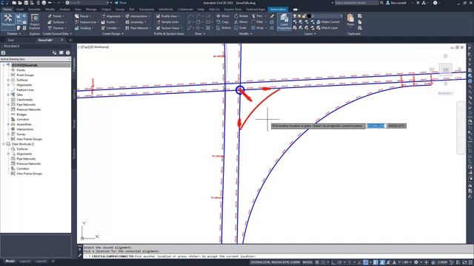474x266 pixels.
Task: Click the Layer Properties button
Action: (284, 21)
